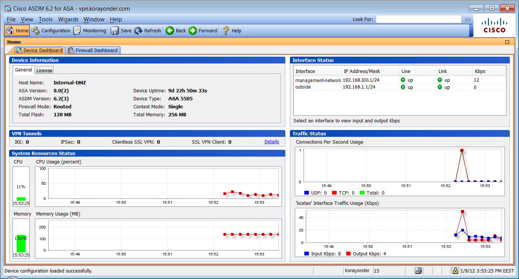This screenshot has width=519, height=279.
Task: Click the Cisco logo
Action: click(x=495, y=25)
